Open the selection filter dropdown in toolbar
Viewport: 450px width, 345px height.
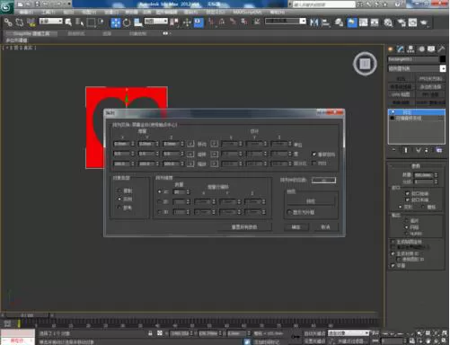pyautogui.click(x=51, y=22)
